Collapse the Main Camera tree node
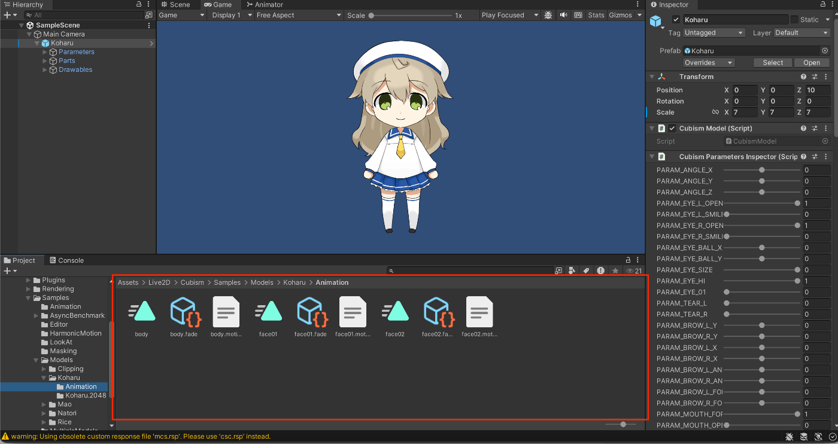 pos(29,34)
